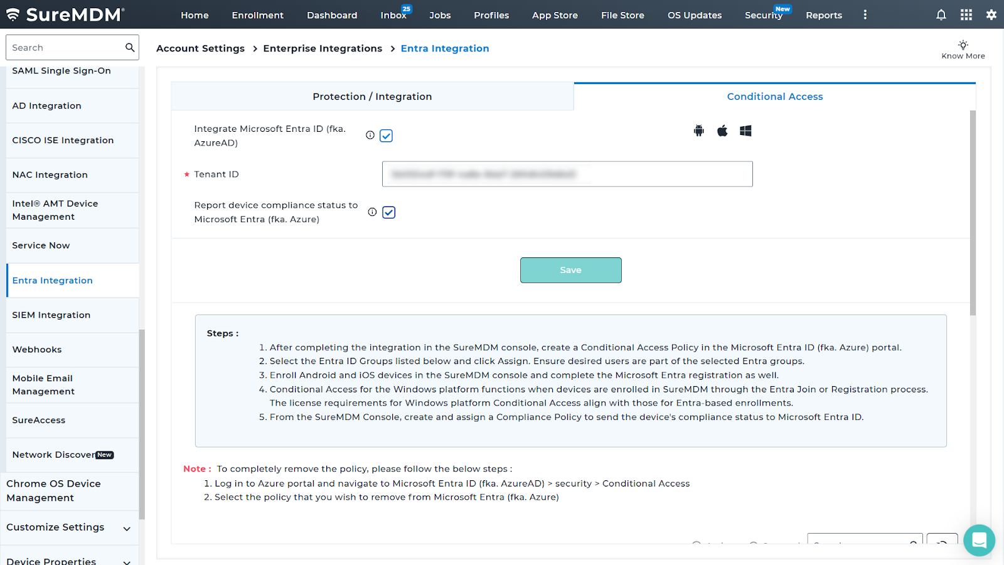This screenshot has width=1004, height=565.
Task: Open the chat support bubble
Action: (x=979, y=540)
